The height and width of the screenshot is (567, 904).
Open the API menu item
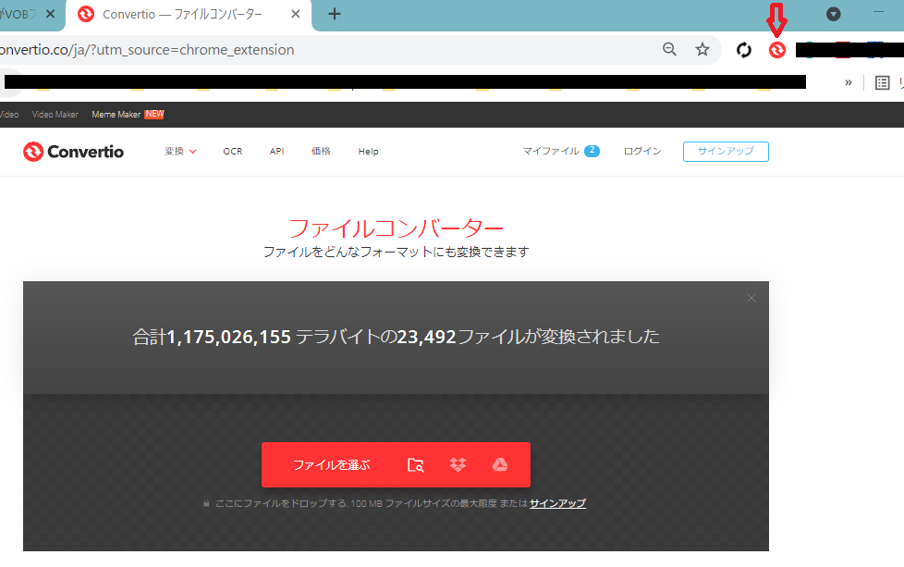(276, 151)
